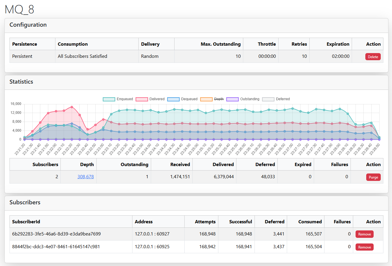Image resolution: width=392 pixels, height=266 pixels.
Task: Toggle the Dequeued series in chart legend
Action: [183, 99]
